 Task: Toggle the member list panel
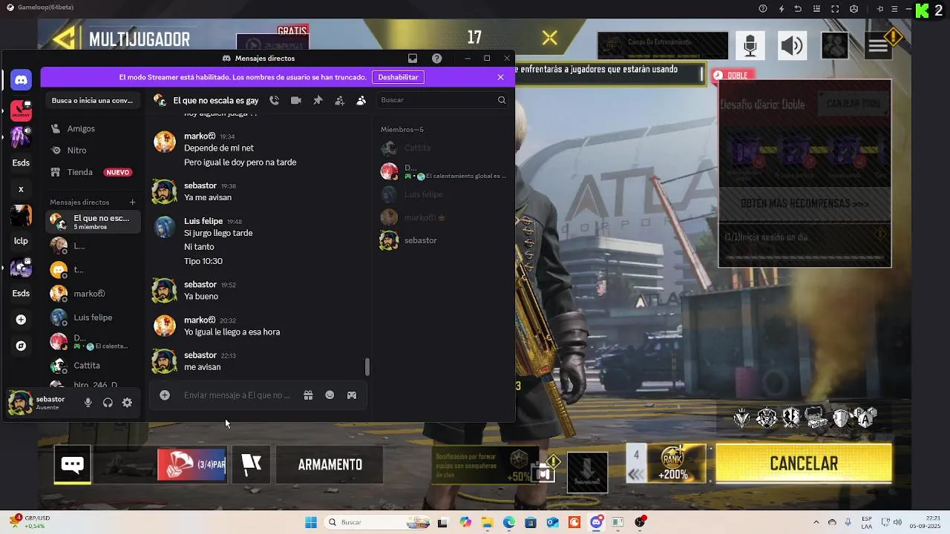(361, 100)
